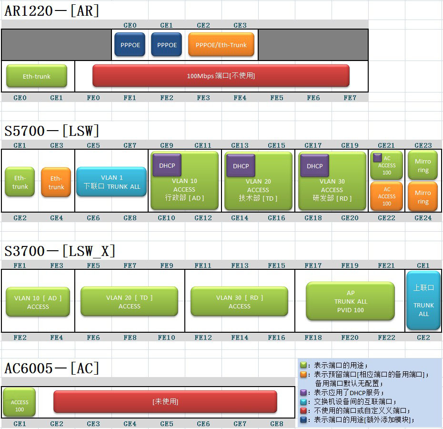Select the VLAN 10 ACCESS 行政部 block
The height and width of the screenshot is (429, 443).
(x=184, y=189)
